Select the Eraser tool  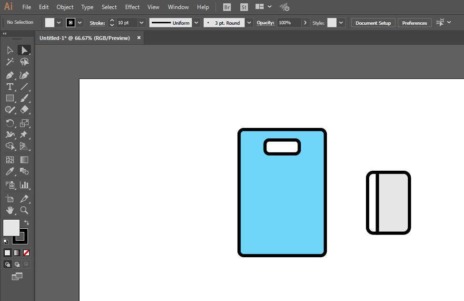[x=24, y=110]
